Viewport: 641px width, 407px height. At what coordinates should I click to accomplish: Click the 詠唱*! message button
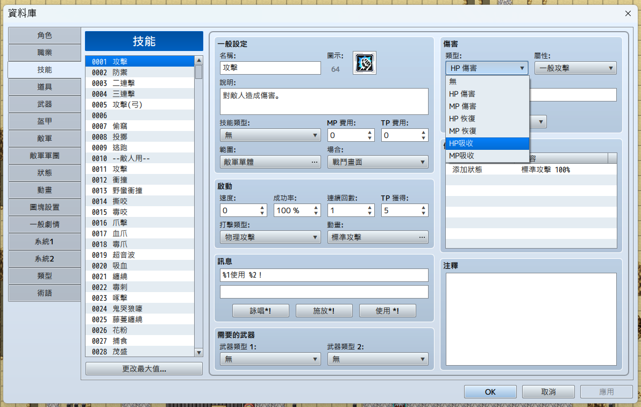pyautogui.click(x=260, y=311)
